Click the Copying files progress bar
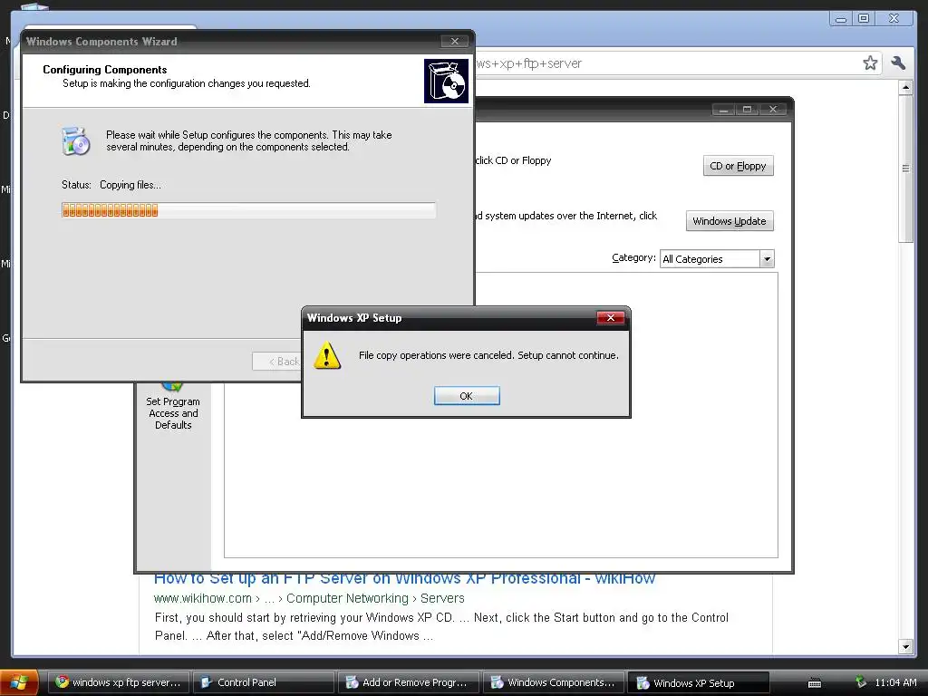This screenshot has height=696, width=928. tap(248, 210)
